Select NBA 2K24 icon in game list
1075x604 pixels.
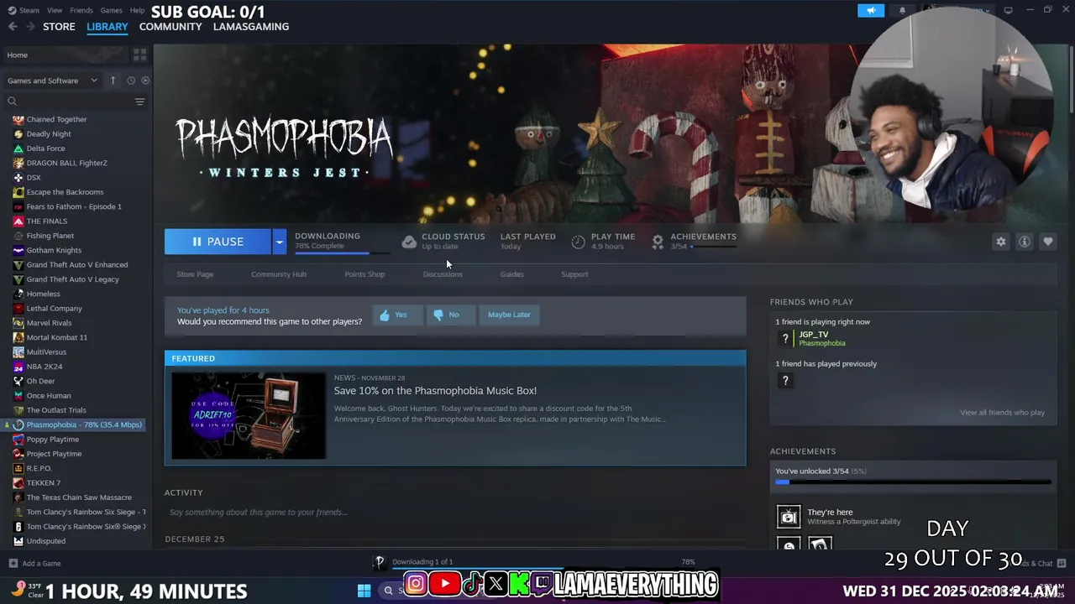(18, 367)
